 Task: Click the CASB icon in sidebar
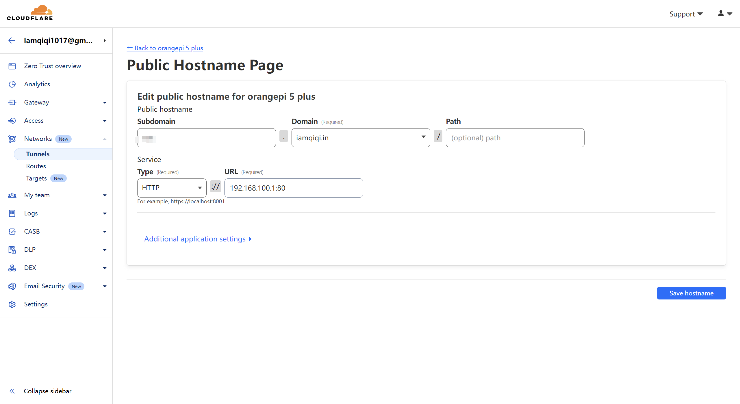click(x=12, y=232)
